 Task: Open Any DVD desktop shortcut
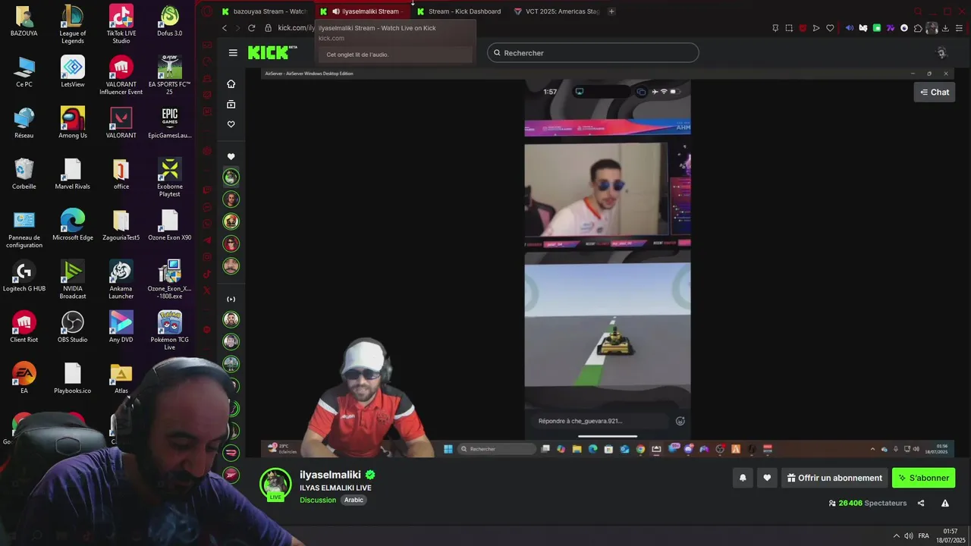tap(121, 327)
